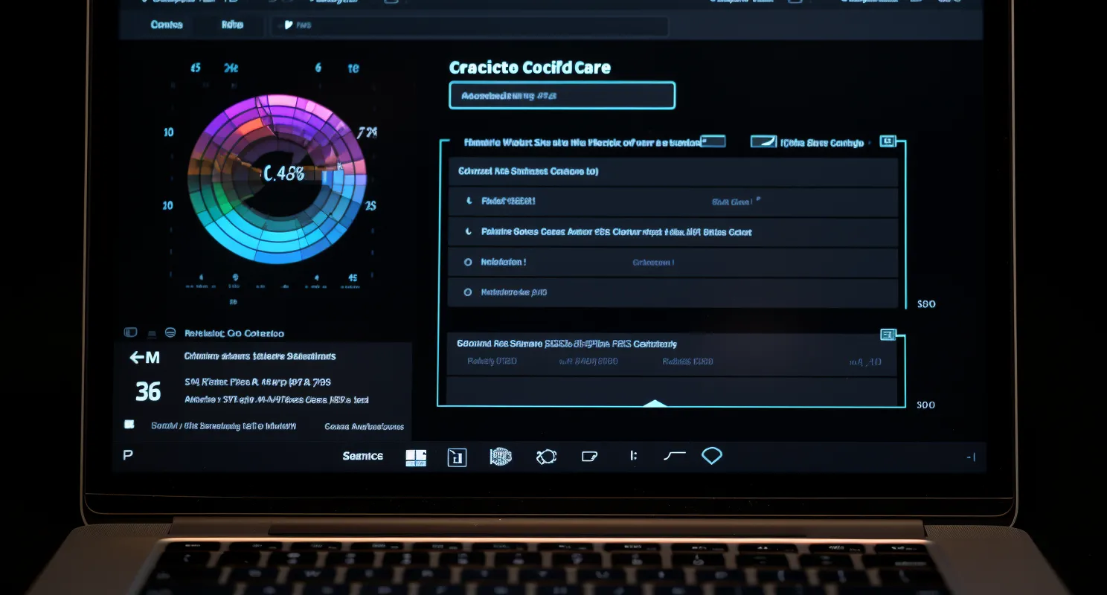Click the '$80' label right of upper list
The height and width of the screenshot is (595, 1107).
tap(926, 304)
